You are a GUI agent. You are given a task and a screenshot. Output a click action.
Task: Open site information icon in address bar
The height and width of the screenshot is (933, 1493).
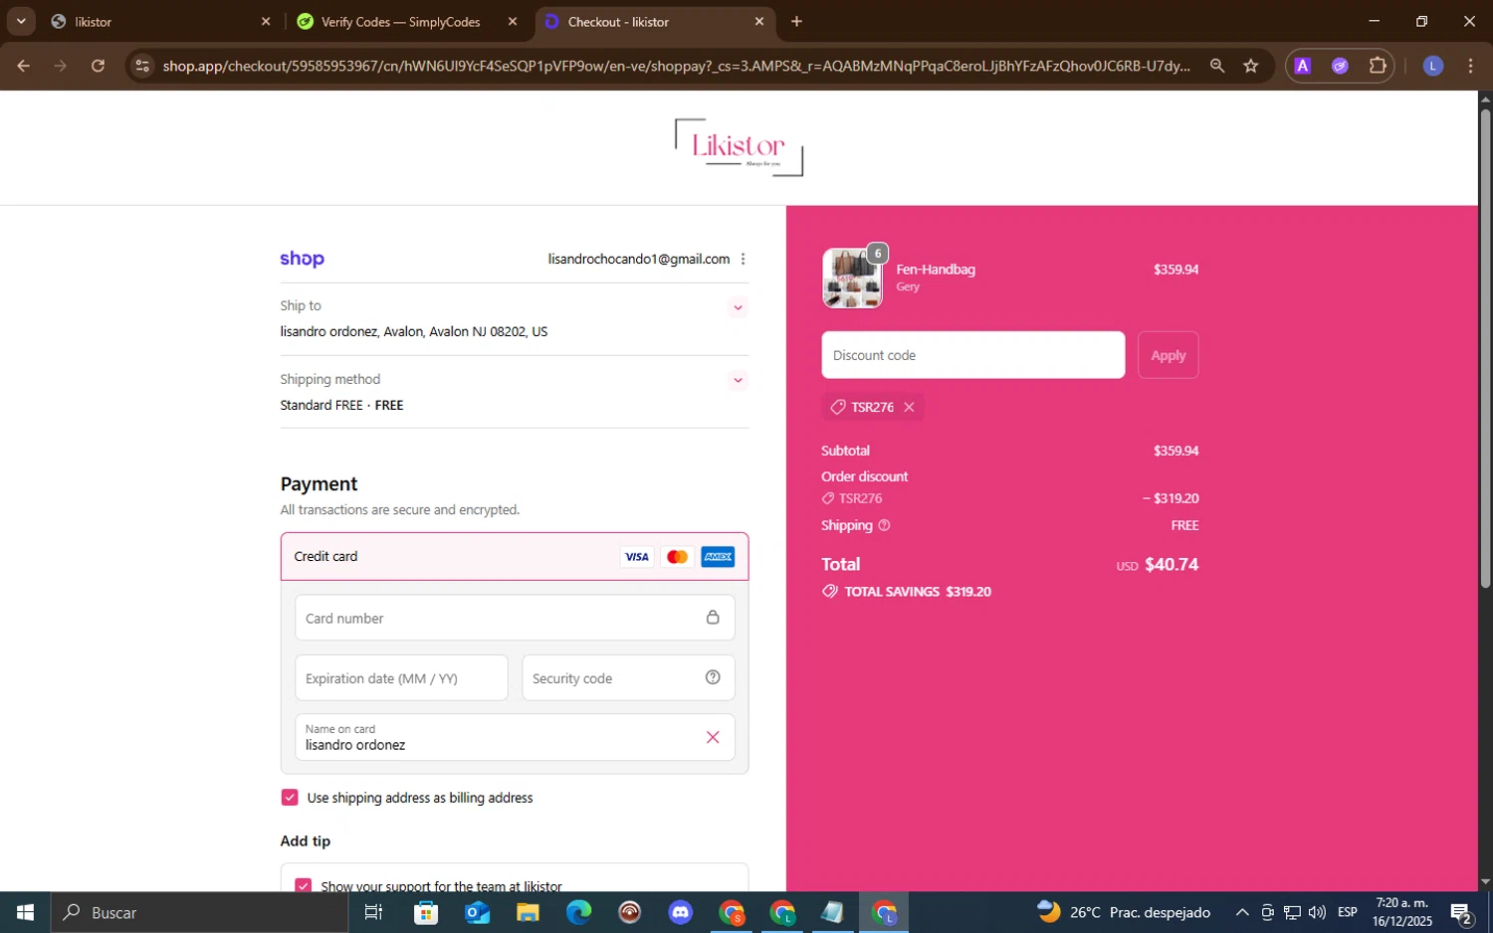point(142,66)
